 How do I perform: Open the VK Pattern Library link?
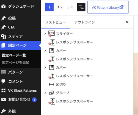(108, 7)
